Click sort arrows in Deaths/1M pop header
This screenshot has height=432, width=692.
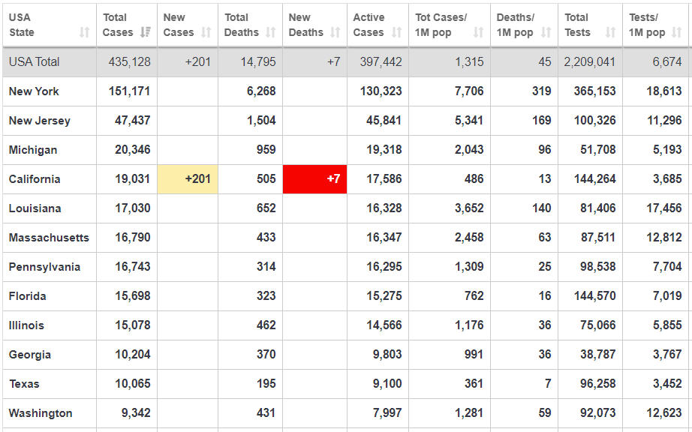tap(546, 32)
